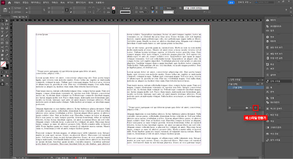Close the document tab
The width and height of the screenshot is (293, 159).
pyautogui.click(x=26, y=17)
